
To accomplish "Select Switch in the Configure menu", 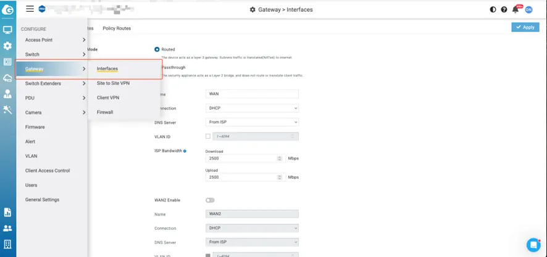I will pos(32,54).
